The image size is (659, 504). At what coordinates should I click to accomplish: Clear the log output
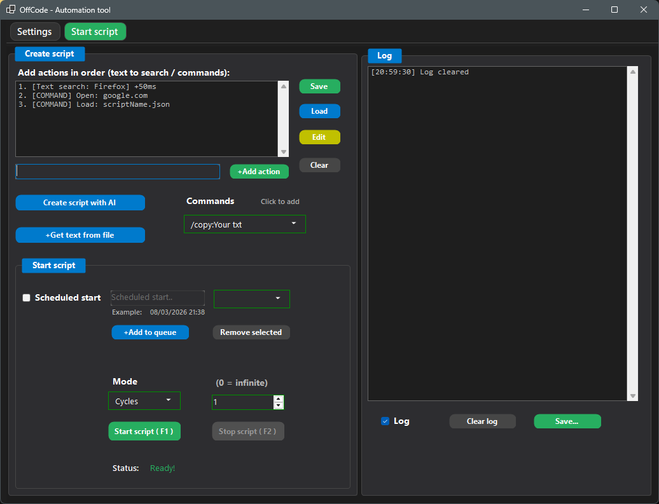tap(482, 421)
